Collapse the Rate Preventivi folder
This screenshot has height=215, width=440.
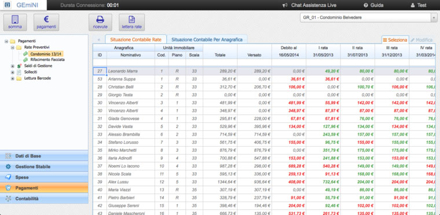(12, 47)
